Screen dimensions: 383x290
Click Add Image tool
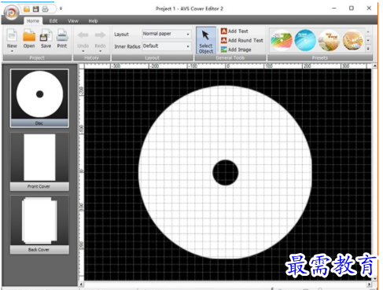click(x=236, y=50)
